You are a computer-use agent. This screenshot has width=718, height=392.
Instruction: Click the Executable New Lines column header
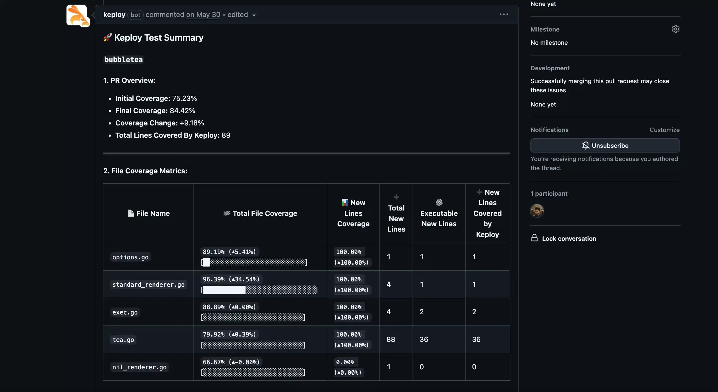tap(439, 213)
